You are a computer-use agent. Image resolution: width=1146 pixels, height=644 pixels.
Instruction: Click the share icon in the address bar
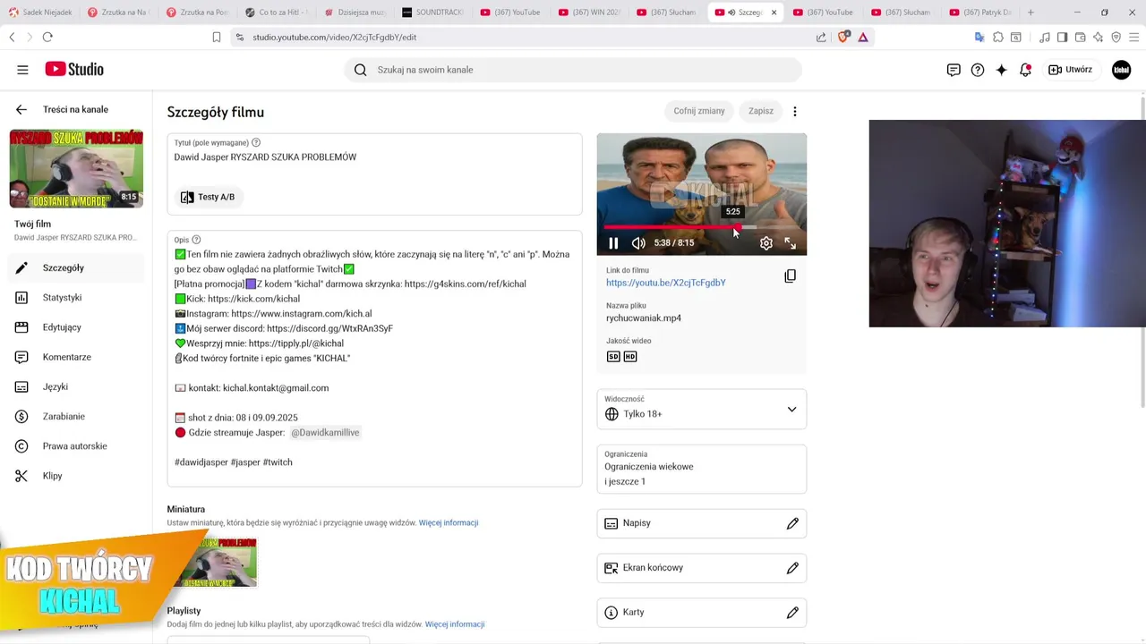coord(821,37)
